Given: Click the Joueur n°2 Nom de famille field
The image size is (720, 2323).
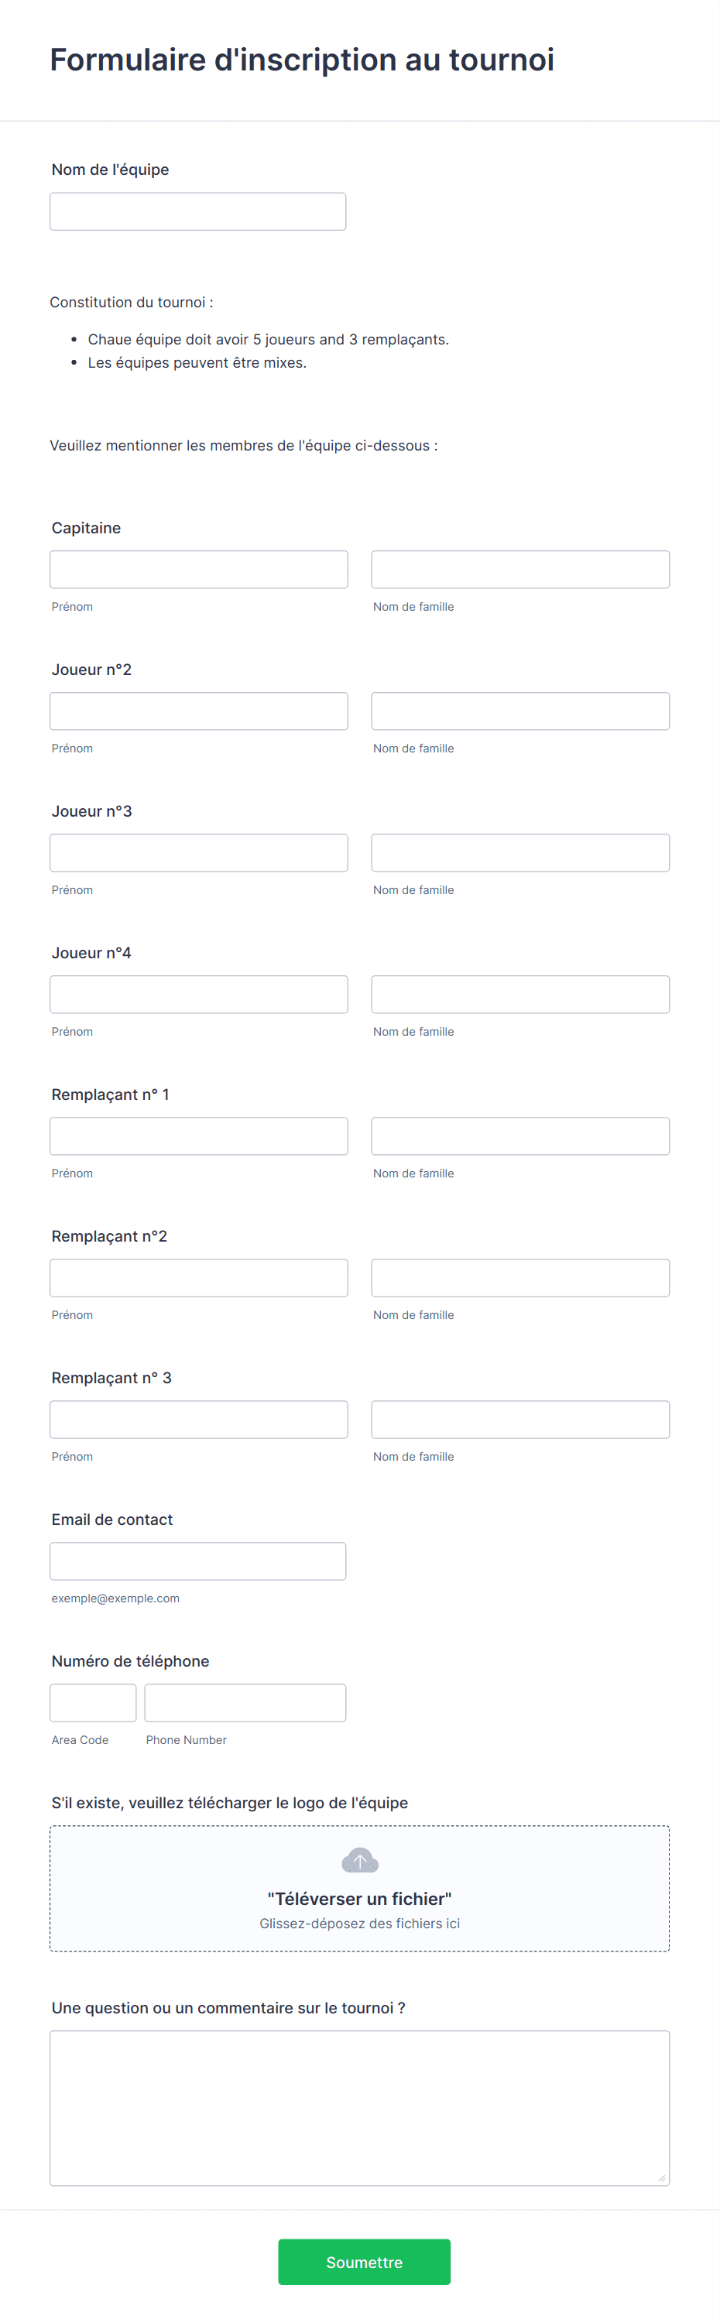Looking at the screenshot, I should click(519, 710).
